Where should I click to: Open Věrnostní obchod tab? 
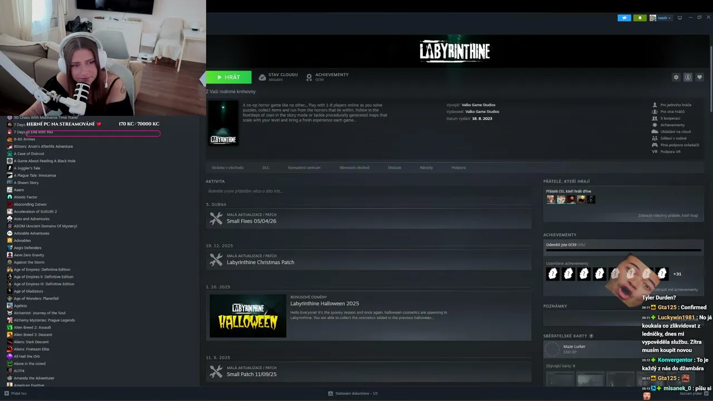coord(354,168)
